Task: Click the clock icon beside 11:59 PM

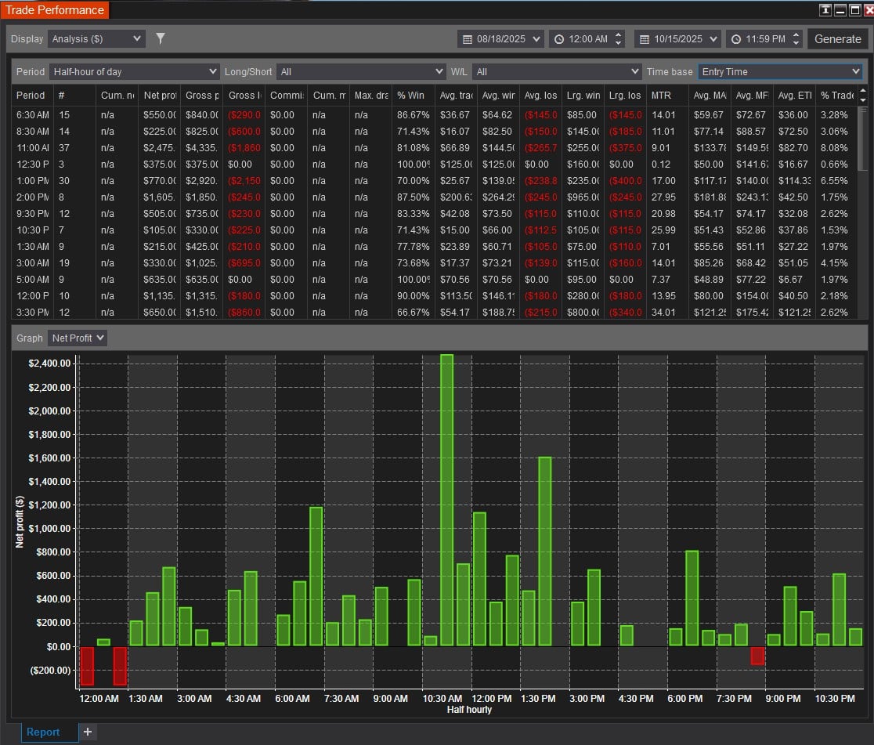Action: [x=735, y=39]
